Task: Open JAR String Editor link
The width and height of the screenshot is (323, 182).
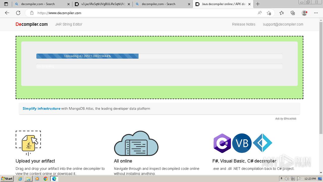Action: (69, 24)
